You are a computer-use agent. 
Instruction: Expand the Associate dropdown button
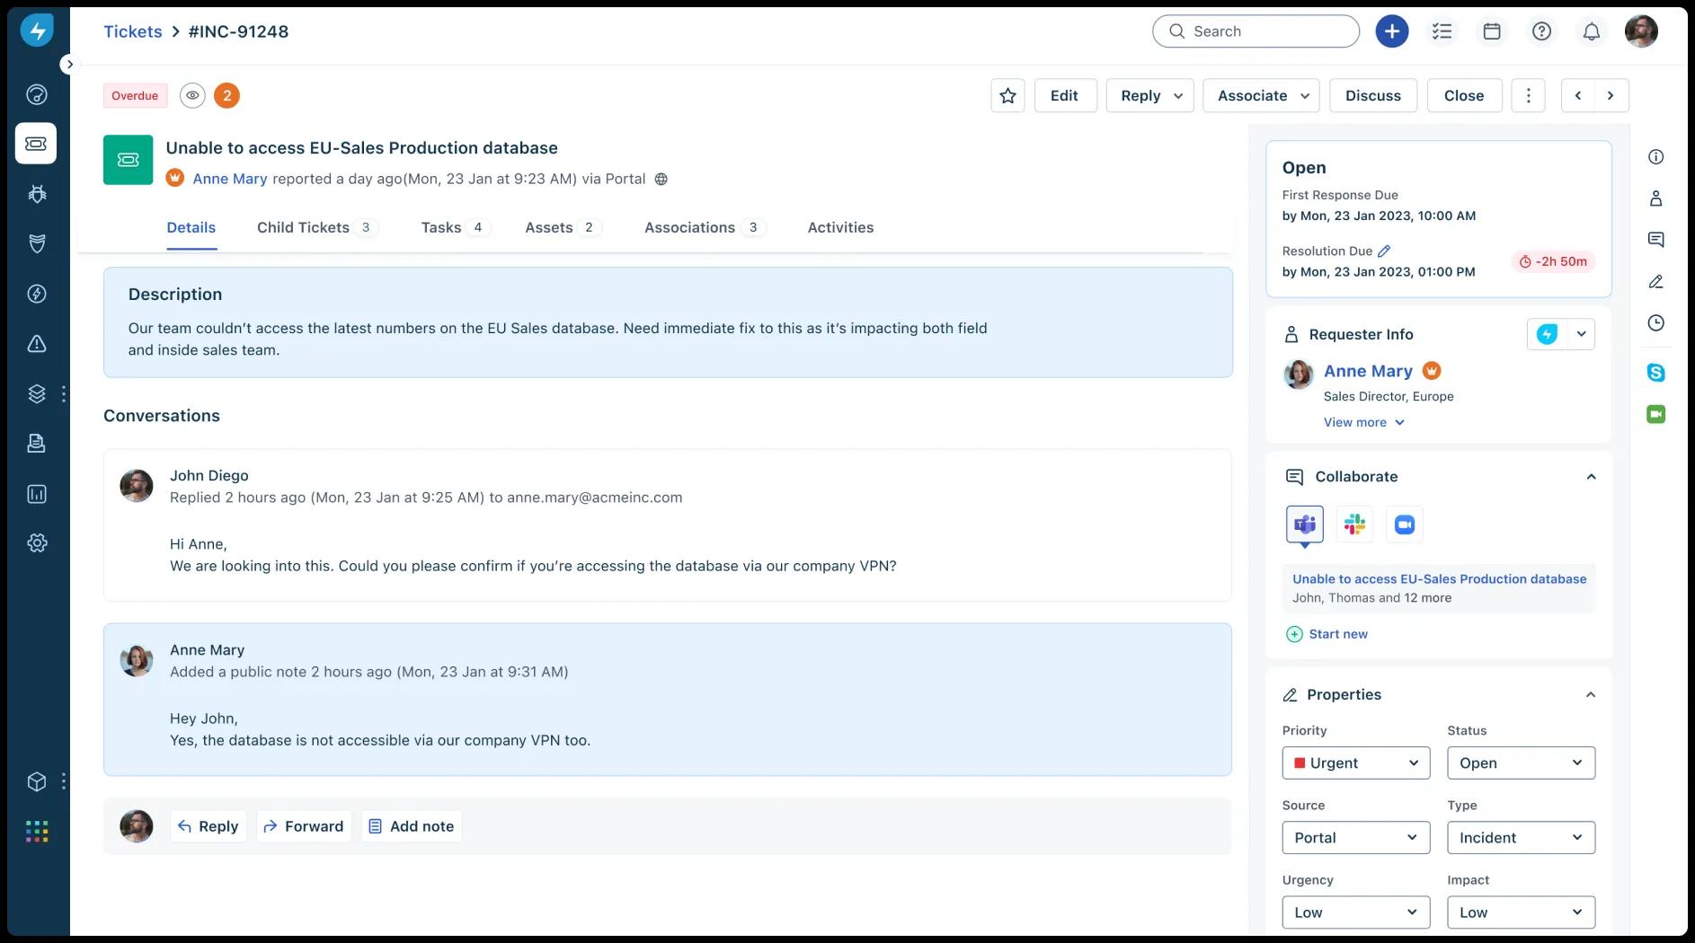point(1261,96)
